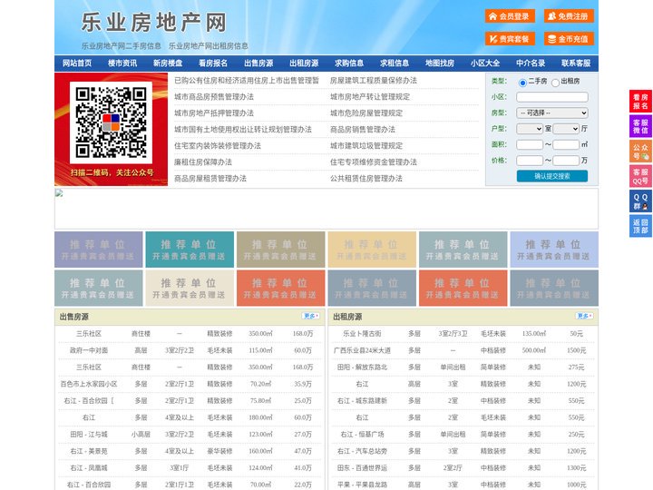Open the 出租房源 nav item
Screen dimensions: 653x490
(304, 64)
